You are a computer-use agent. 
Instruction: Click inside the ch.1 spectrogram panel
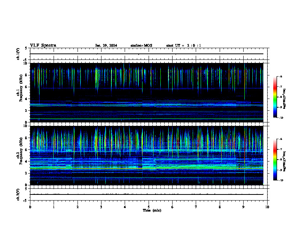(146, 92)
